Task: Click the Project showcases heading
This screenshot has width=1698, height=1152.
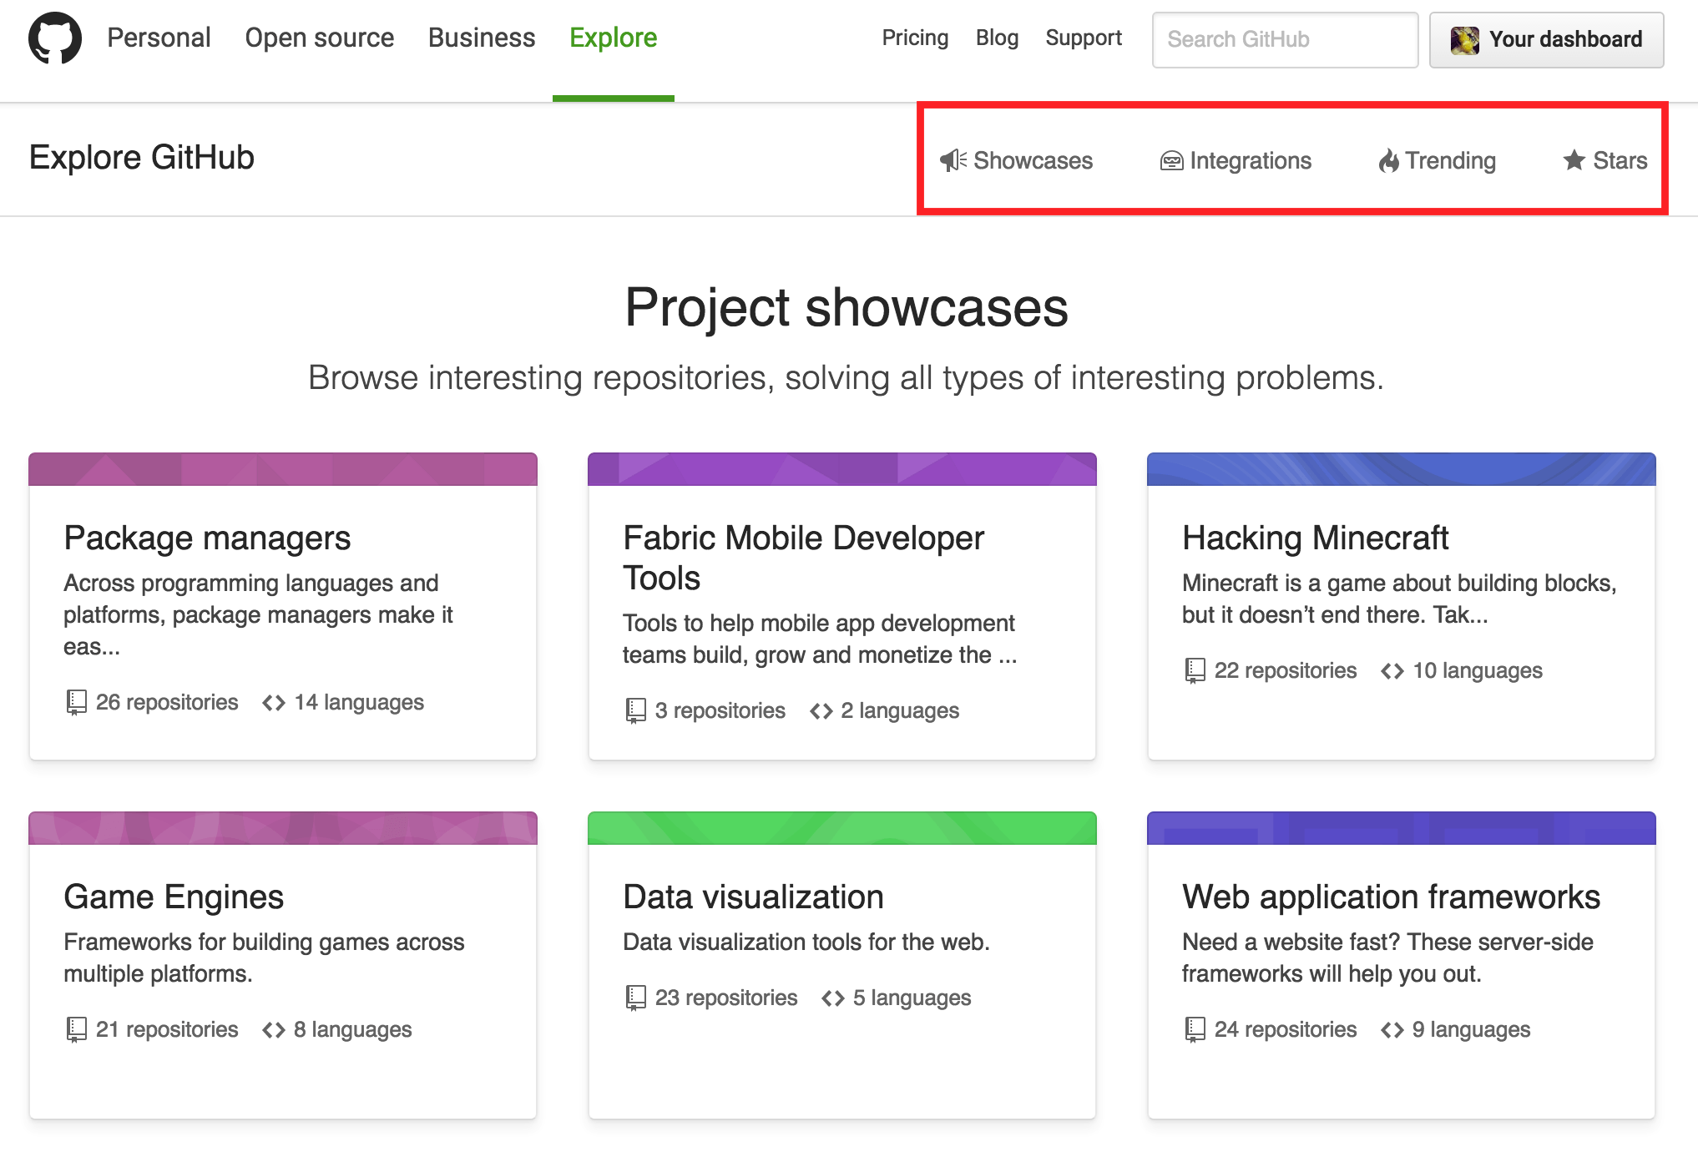Action: [x=846, y=307]
